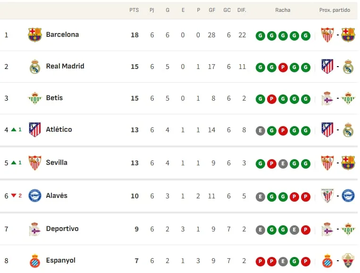Click the Sevilla crest in row 5

point(35,162)
